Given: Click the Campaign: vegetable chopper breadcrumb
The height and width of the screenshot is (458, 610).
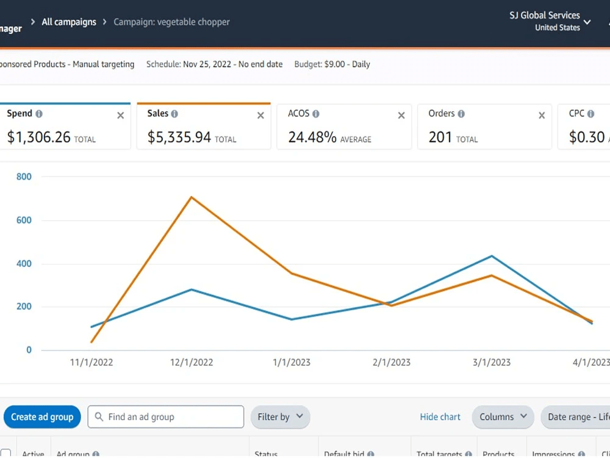Looking at the screenshot, I should (171, 22).
